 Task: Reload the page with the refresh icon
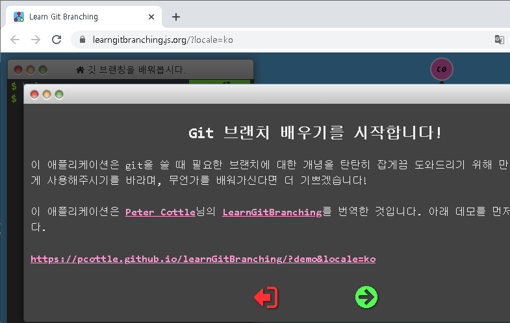click(x=57, y=40)
